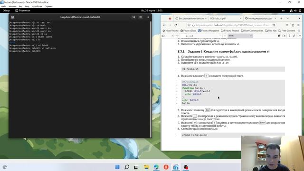The height and width of the screenshot is (171, 304).
Task: Click the terminal window vertical scrollbar
Action: 151,79
